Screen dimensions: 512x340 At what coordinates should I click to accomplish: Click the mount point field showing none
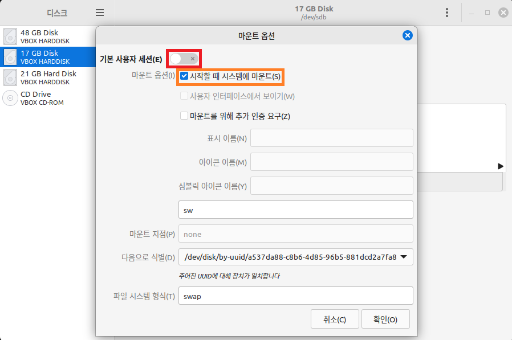(295, 234)
